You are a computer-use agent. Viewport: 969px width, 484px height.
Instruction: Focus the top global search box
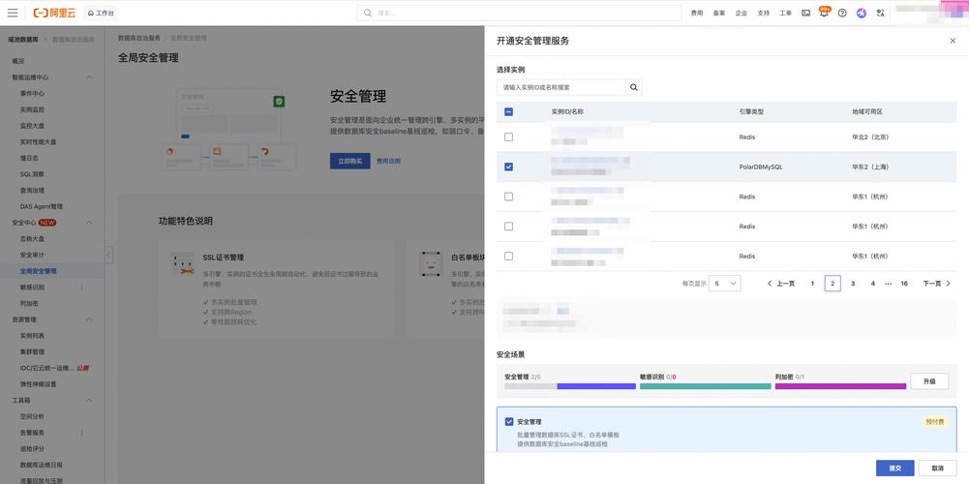(519, 13)
